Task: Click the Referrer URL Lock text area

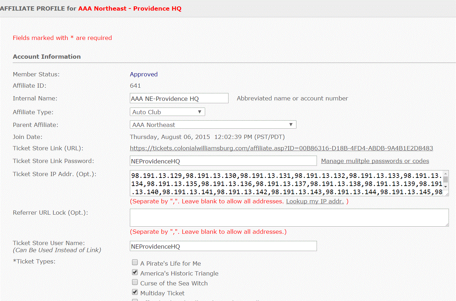Action: 289,218
